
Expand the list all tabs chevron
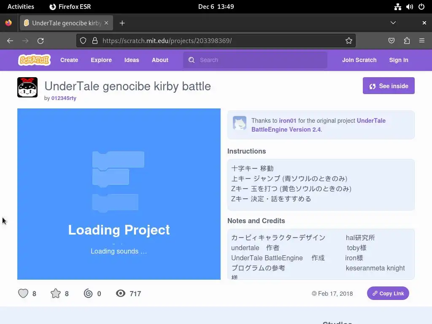(393, 23)
